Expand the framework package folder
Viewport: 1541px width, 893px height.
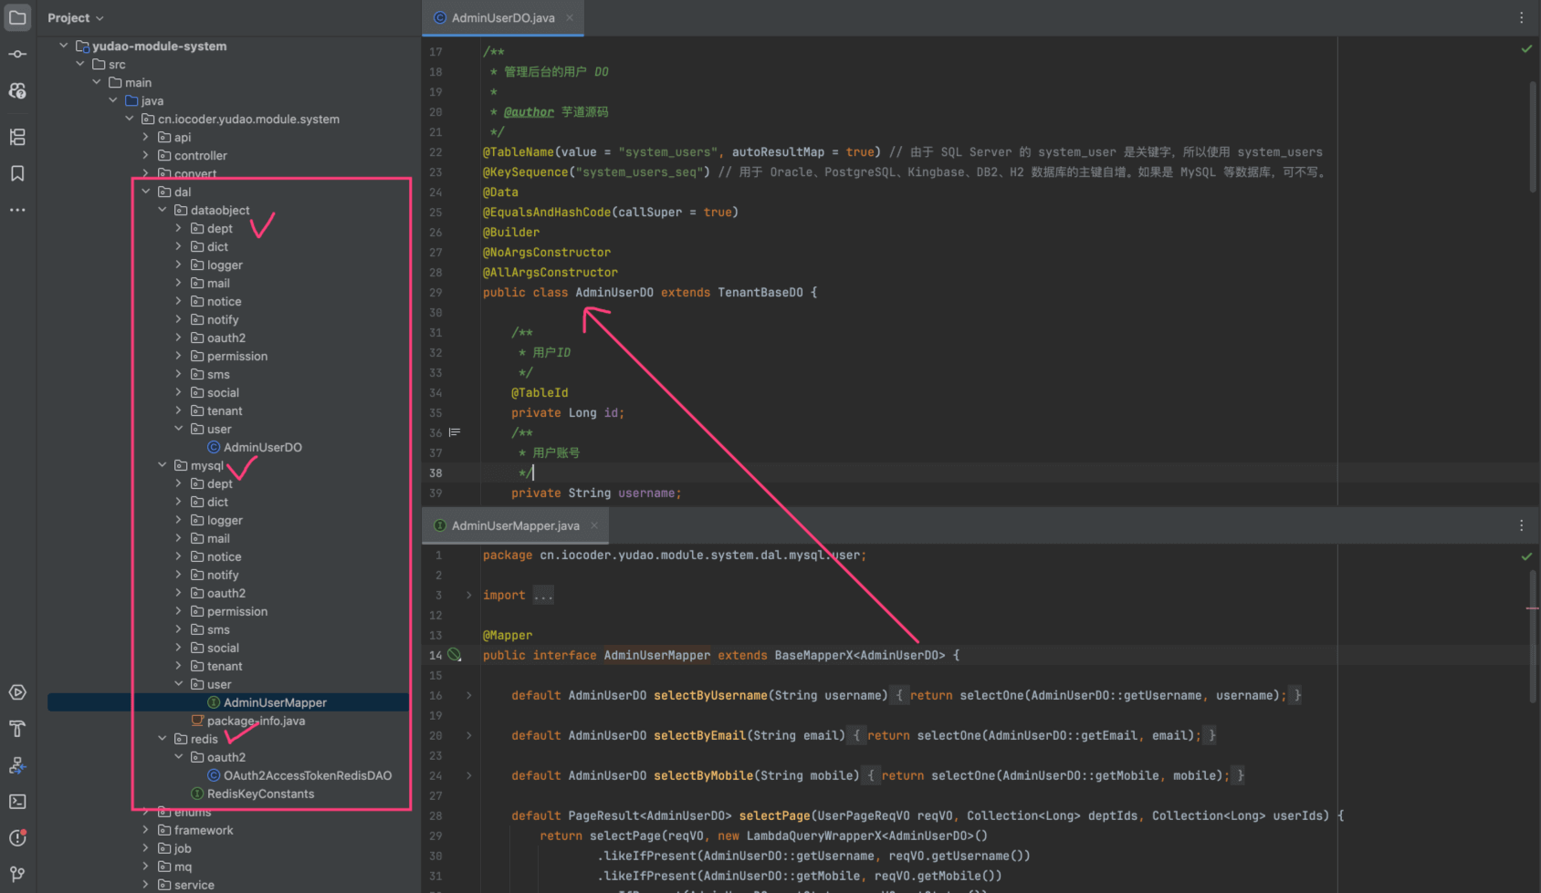(x=146, y=830)
